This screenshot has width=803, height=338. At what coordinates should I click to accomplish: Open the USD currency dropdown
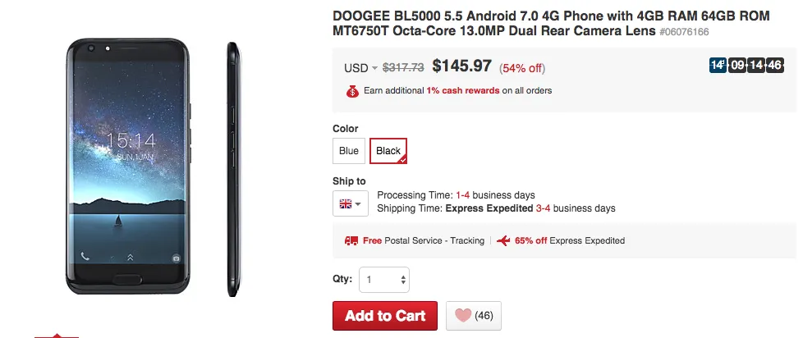pyautogui.click(x=361, y=68)
